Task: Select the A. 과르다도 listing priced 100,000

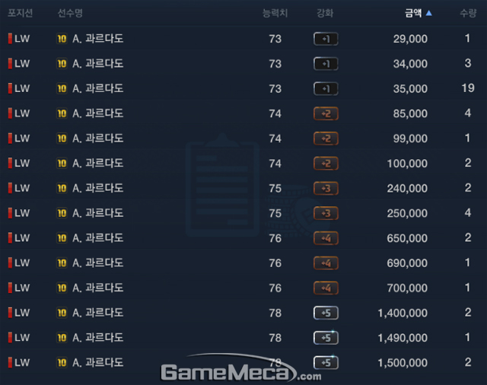Action: [x=243, y=164]
